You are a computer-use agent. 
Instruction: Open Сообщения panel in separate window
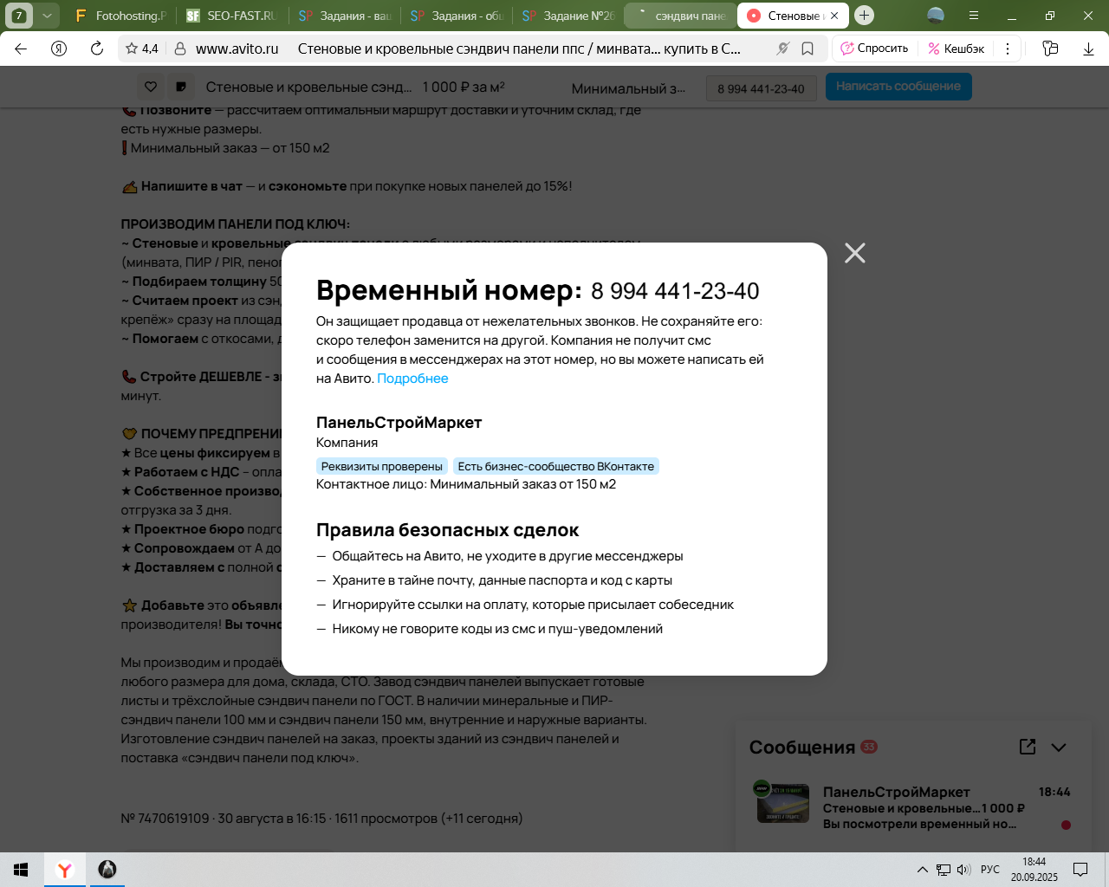[x=1028, y=747]
